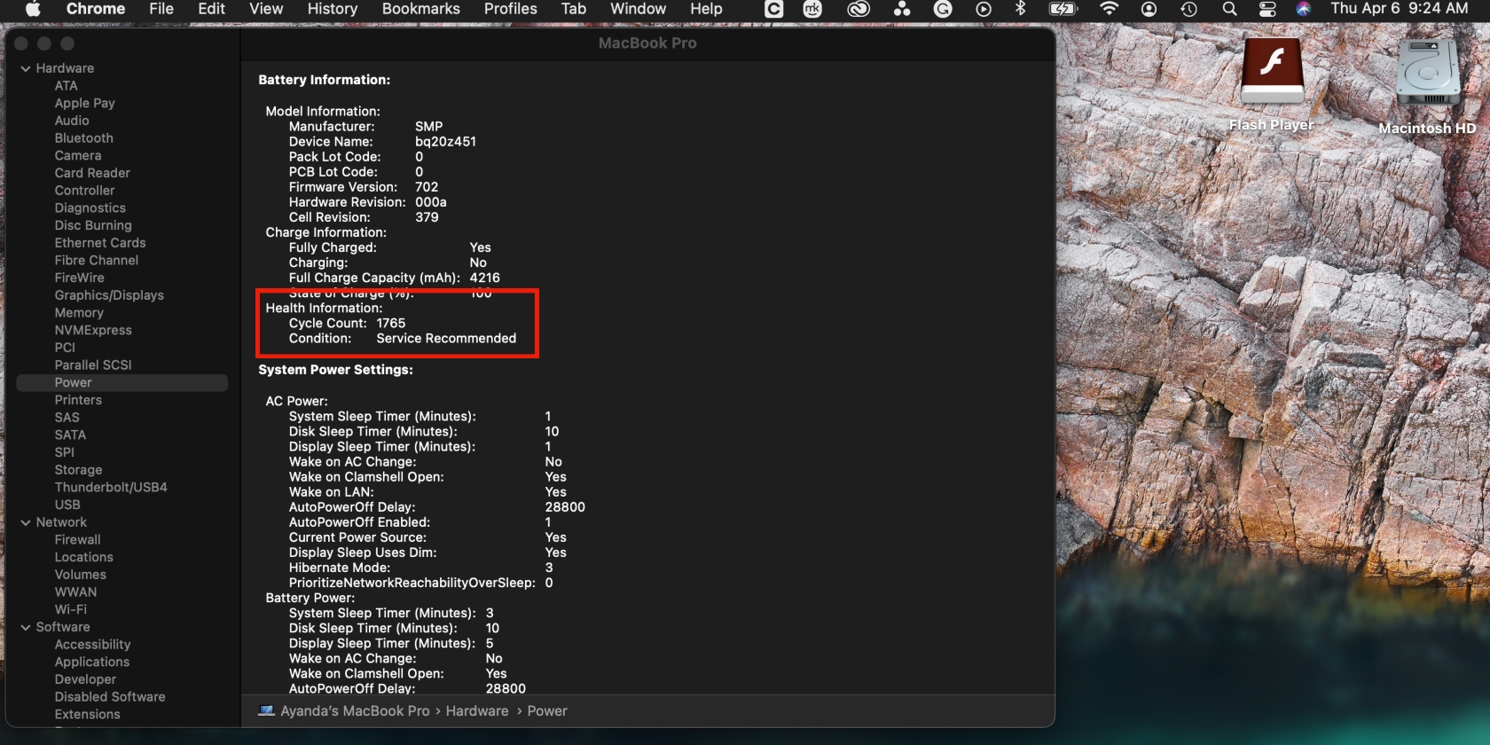Screen dimensions: 1490x745
Task: Select Storage in the sidebar
Action: 78,470
